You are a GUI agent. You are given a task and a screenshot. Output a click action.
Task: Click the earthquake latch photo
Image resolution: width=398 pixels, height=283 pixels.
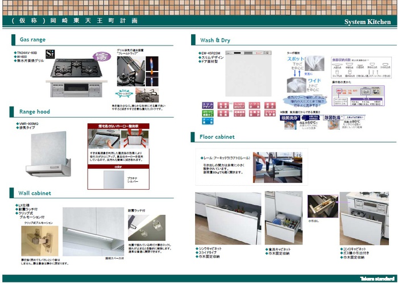pyautogui.click(x=147, y=228)
